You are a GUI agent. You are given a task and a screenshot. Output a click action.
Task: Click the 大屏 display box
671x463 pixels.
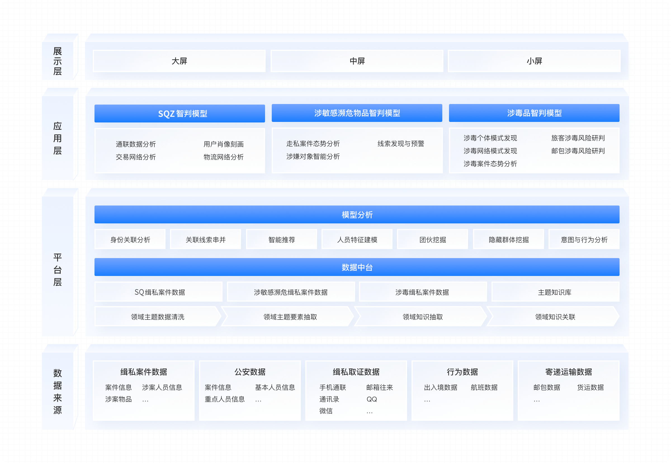[179, 61]
